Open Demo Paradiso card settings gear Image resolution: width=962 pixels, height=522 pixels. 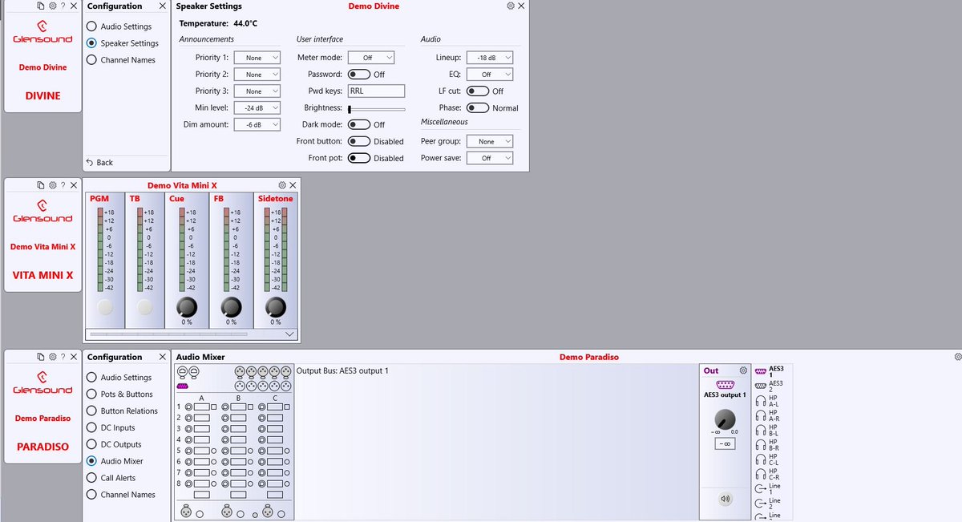(x=52, y=356)
